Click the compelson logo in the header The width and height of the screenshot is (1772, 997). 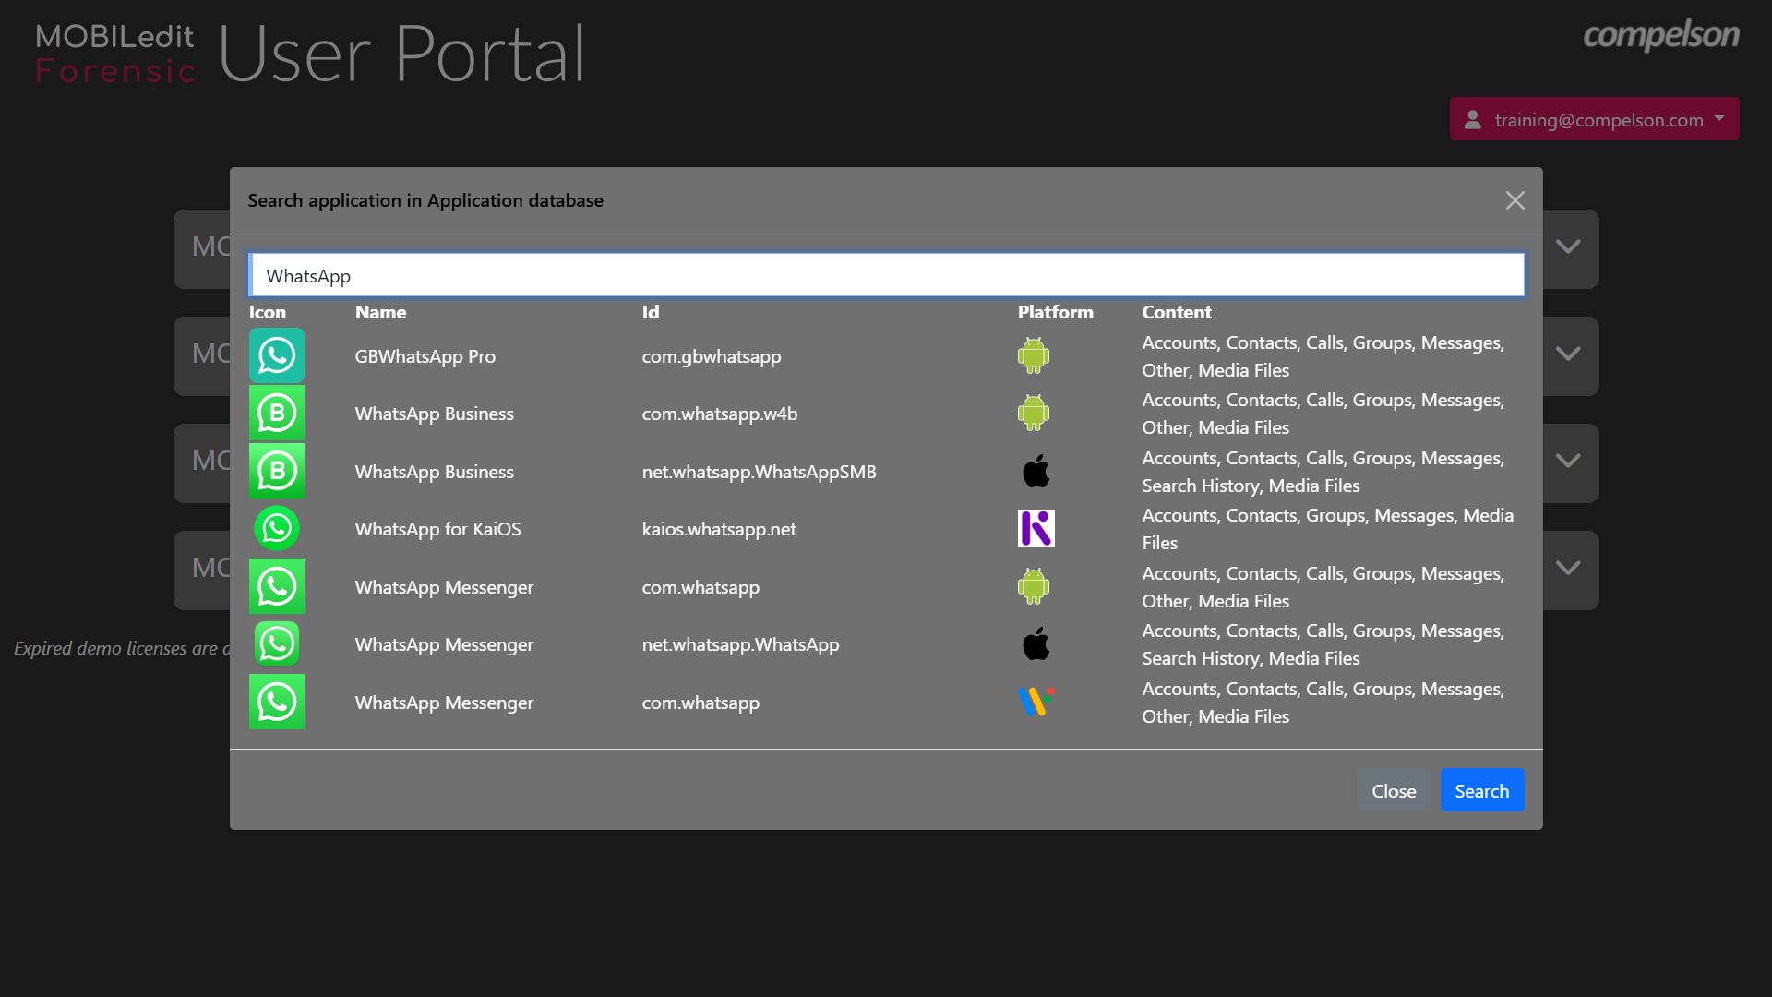pos(1661,35)
